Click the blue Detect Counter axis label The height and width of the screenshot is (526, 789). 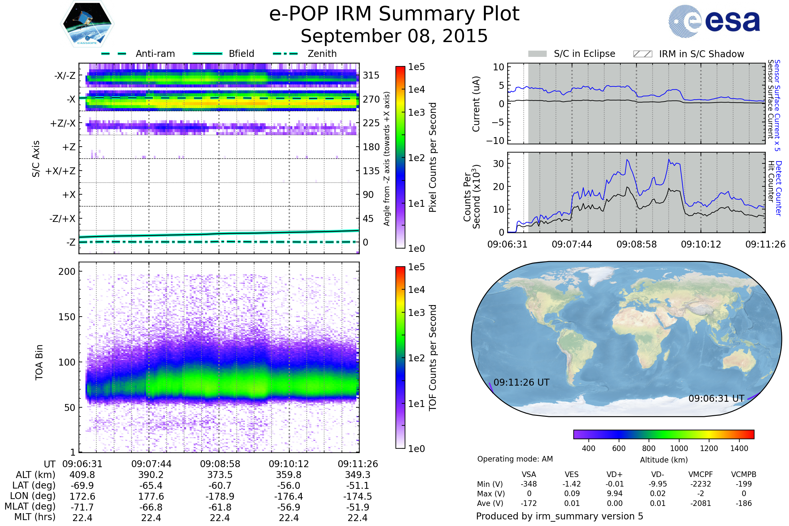coord(778,188)
